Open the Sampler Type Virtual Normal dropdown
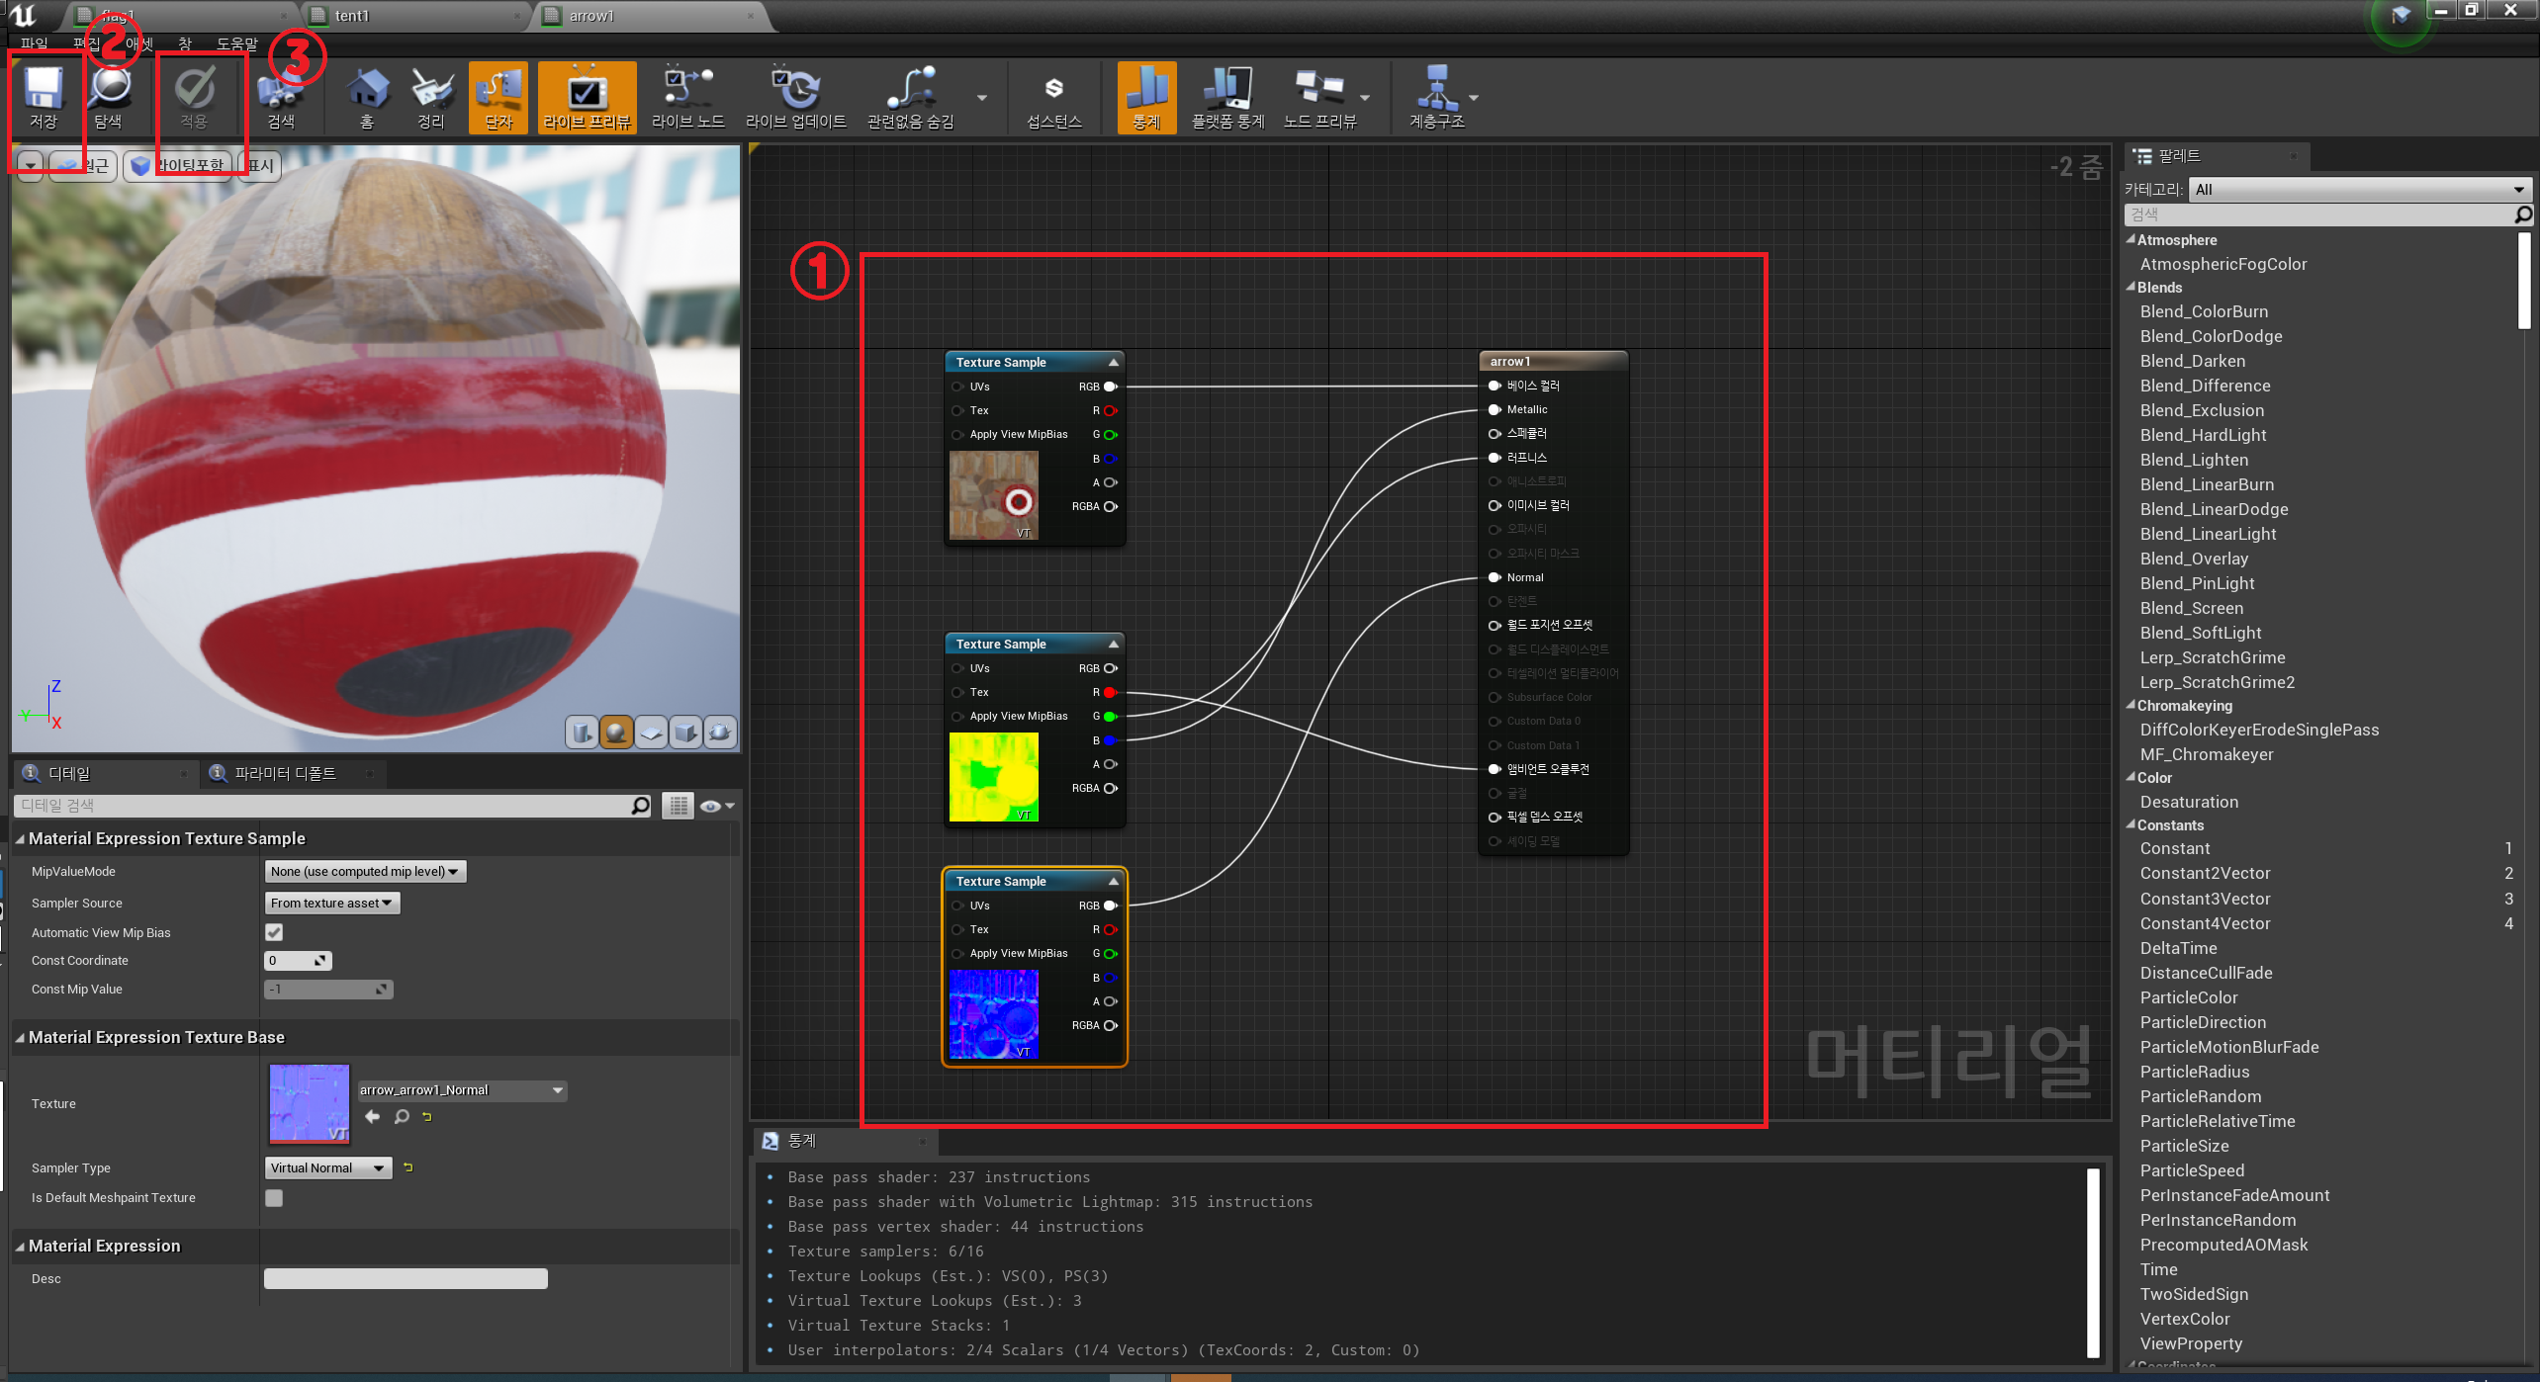Screen dimensions: 2540x1382 point(327,1167)
